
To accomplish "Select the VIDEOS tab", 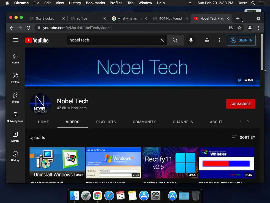I will 73,122.
